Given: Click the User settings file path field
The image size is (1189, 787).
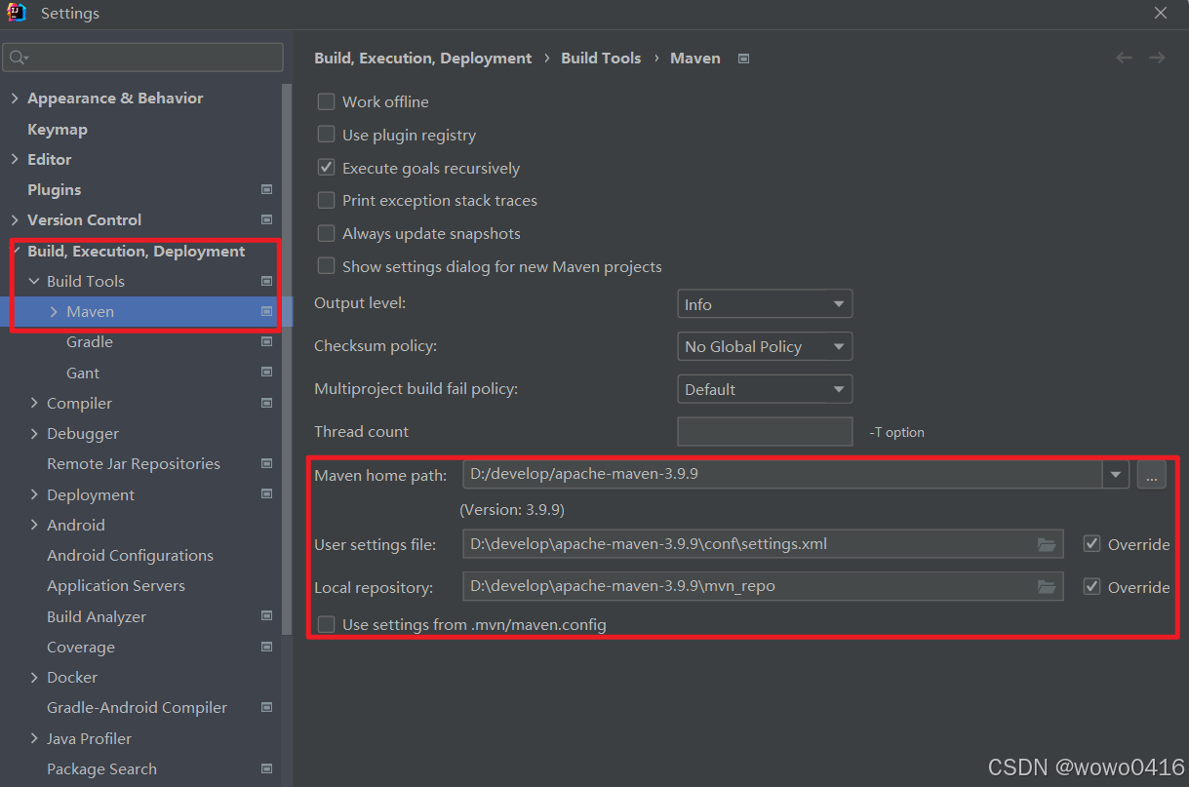Looking at the screenshot, I should (763, 544).
